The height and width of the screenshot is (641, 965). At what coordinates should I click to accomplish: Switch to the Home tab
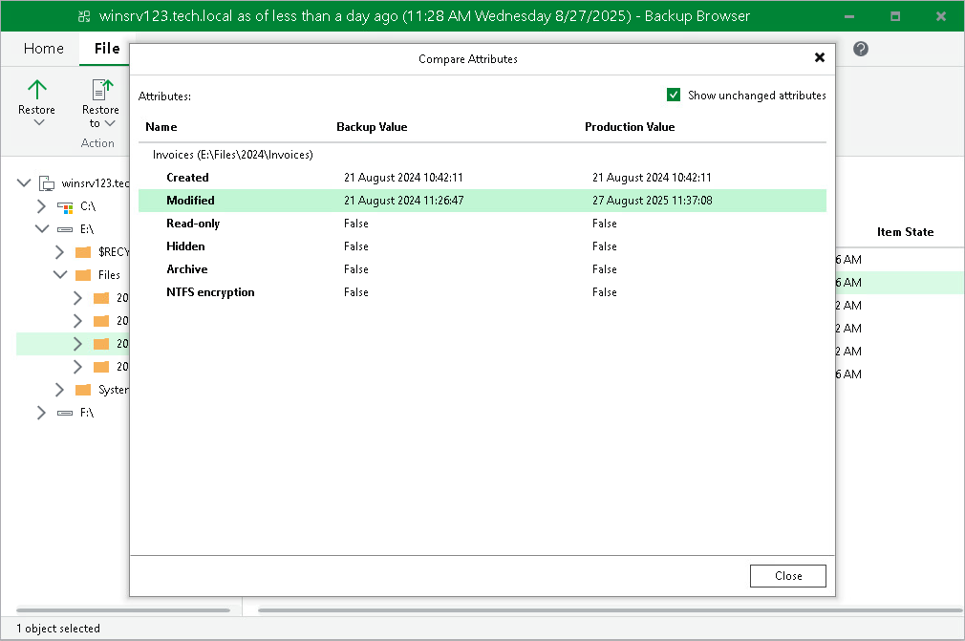[44, 49]
